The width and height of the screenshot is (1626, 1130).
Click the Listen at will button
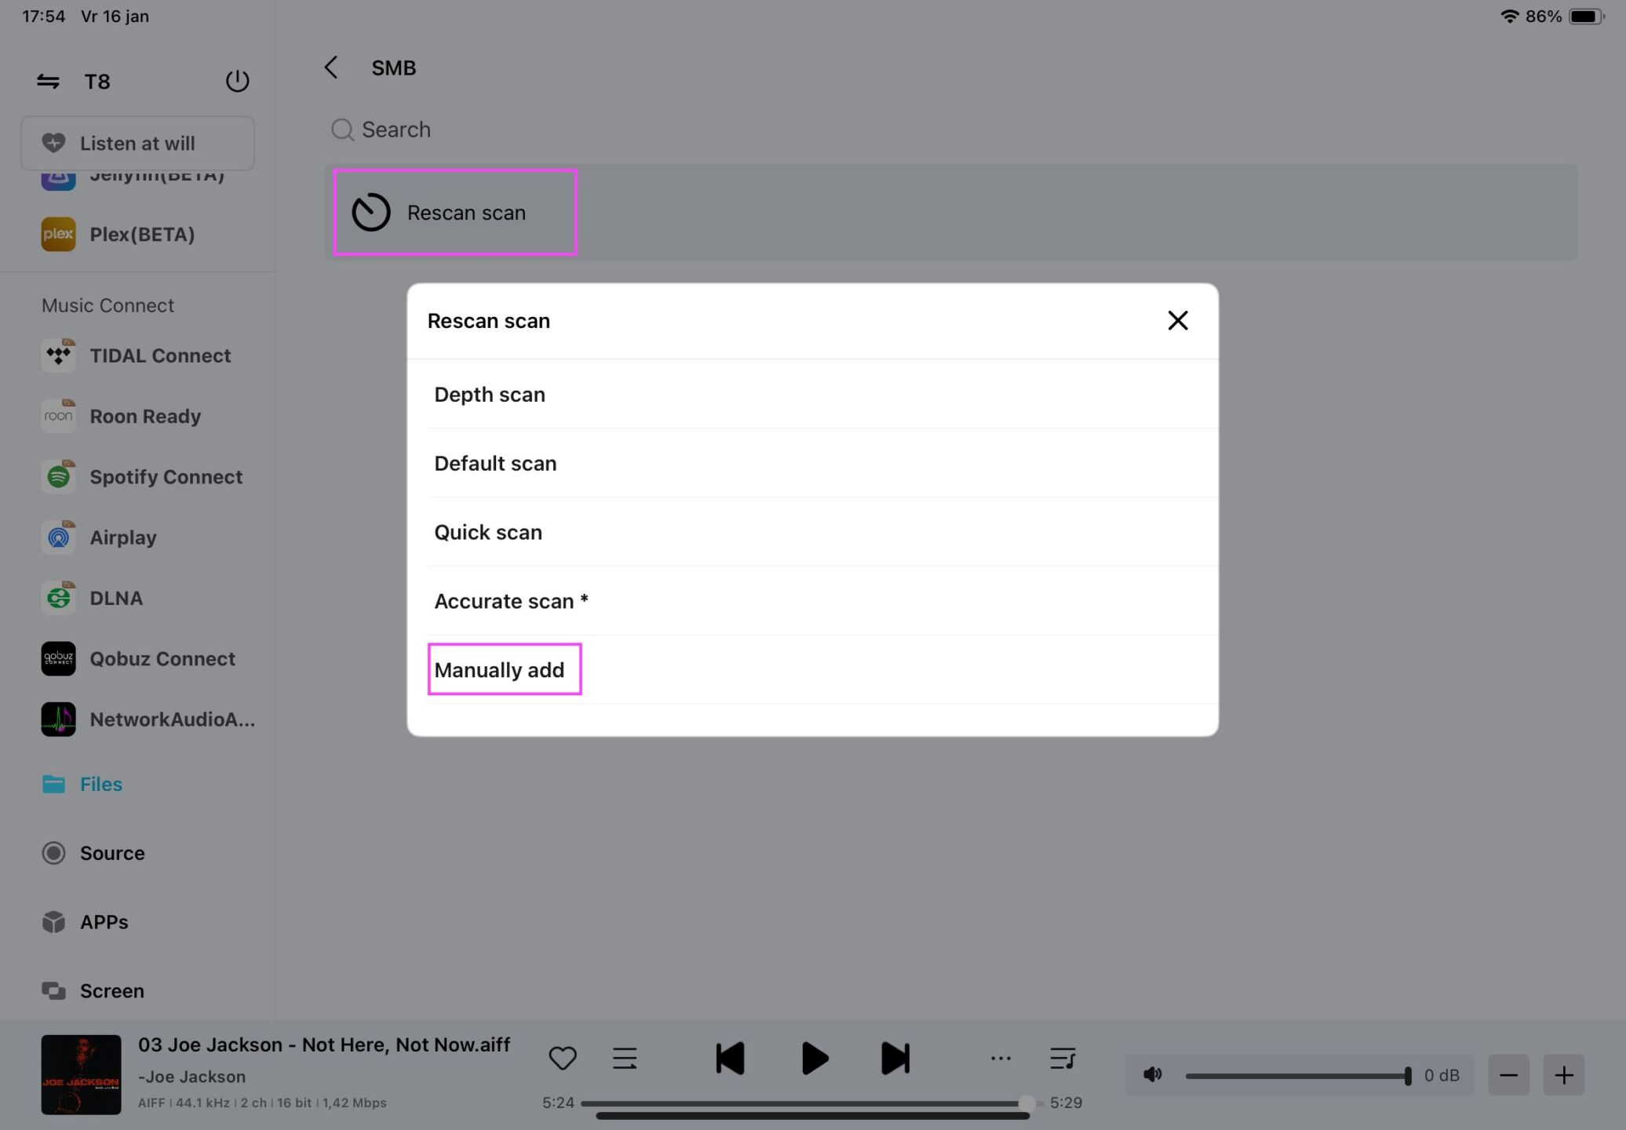[137, 144]
